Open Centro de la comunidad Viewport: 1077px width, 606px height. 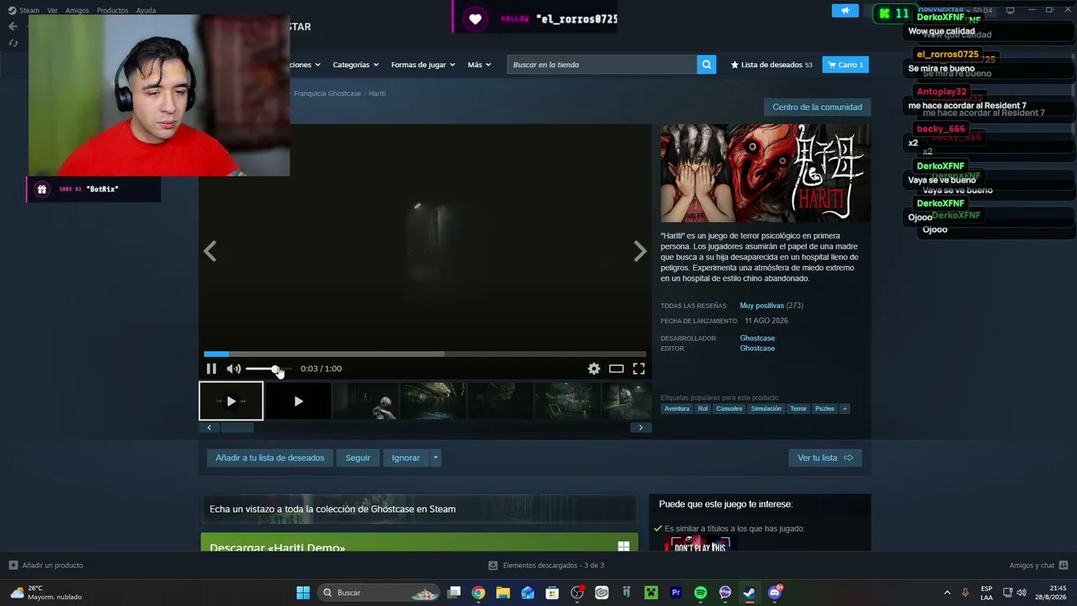coord(817,107)
